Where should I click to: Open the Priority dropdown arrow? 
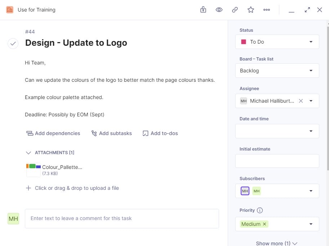[311, 224]
